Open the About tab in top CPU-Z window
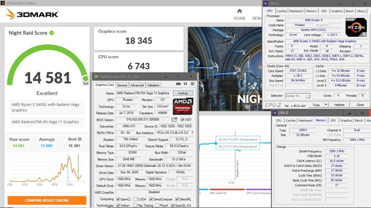 click(x=361, y=11)
